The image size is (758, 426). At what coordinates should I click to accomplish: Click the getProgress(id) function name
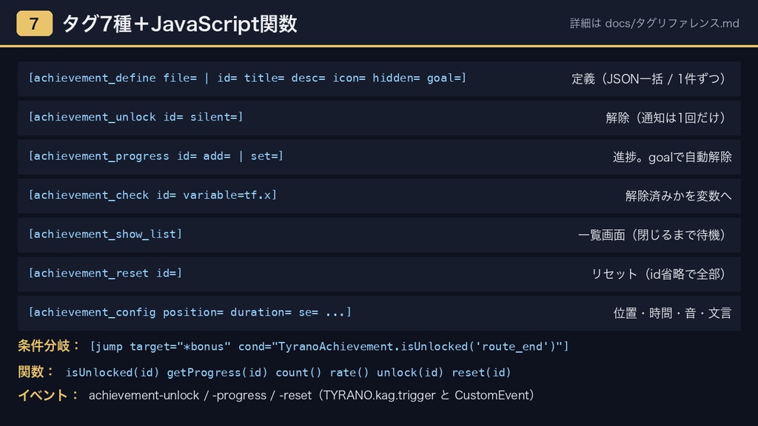pyautogui.click(x=217, y=373)
